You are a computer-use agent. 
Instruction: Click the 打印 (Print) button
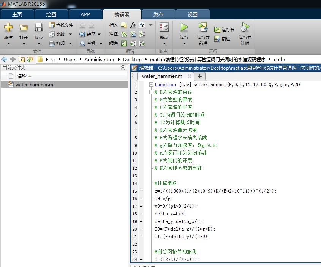[x=57, y=43]
